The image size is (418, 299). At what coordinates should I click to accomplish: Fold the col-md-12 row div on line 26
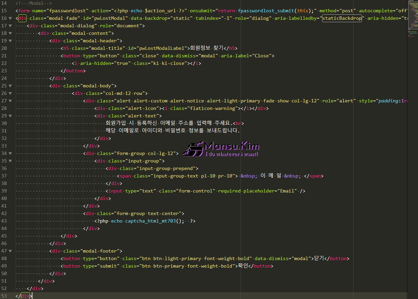[x=10, y=94]
